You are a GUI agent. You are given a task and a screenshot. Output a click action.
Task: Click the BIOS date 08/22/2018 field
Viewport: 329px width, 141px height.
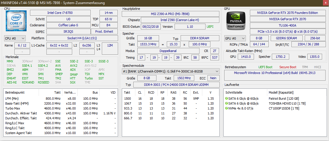coord(151,27)
